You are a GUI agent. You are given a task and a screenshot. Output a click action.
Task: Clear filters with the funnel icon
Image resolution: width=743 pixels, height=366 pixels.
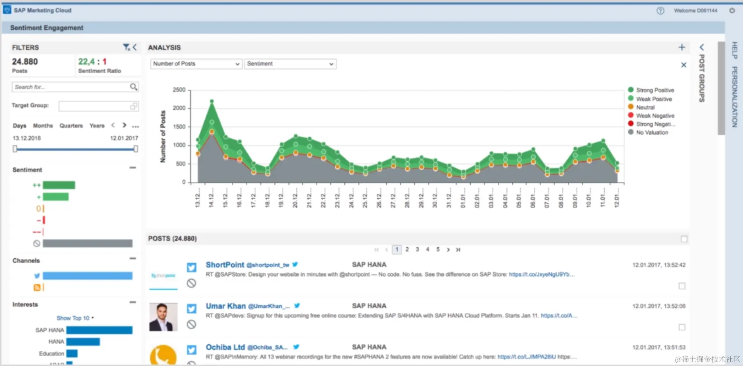click(x=126, y=47)
